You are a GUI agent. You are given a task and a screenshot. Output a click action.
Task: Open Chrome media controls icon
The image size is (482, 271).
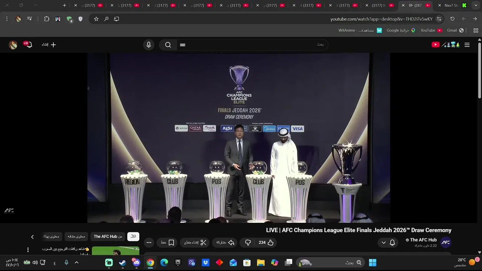[29, 19]
